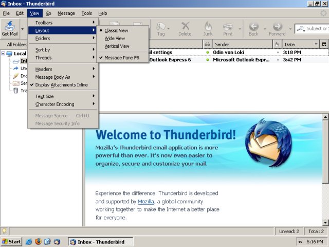The width and height of the screenshot is (329, 247).
Task: Toggle Message Pane F8 checkmark
Action: (122, 58)
